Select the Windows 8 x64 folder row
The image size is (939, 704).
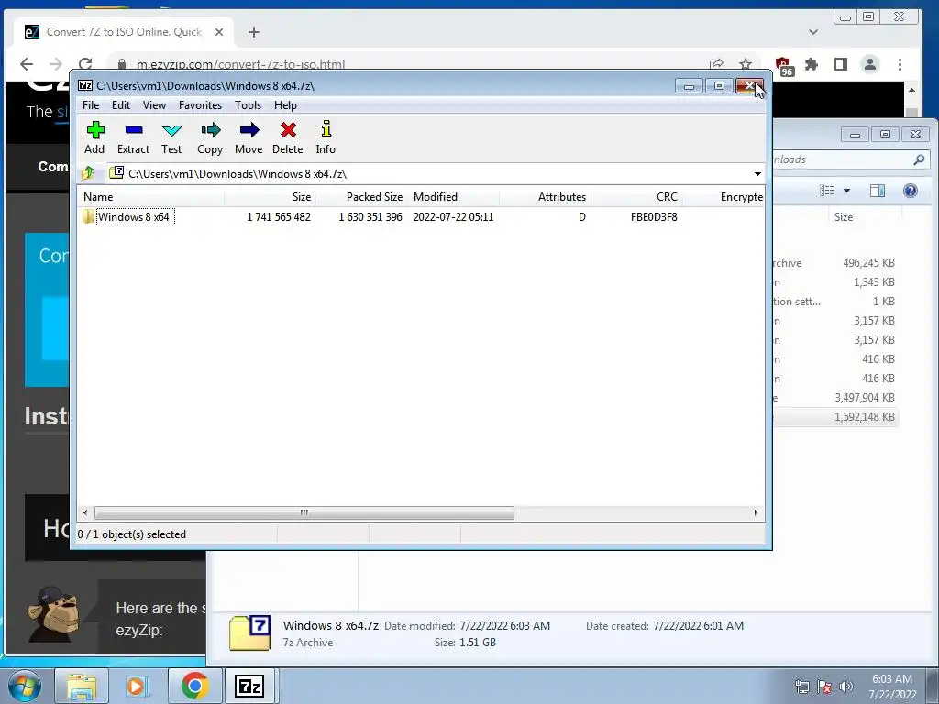click(x=421, y=216)
